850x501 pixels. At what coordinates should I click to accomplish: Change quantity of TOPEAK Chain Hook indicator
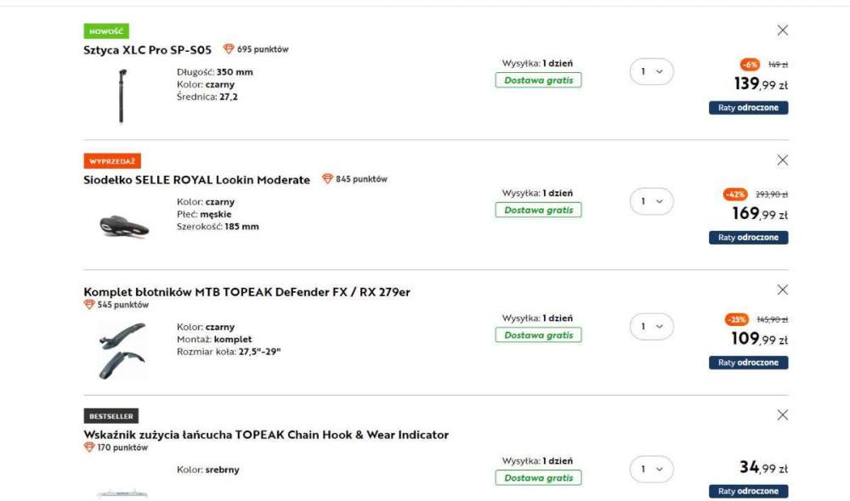[652, 469]
